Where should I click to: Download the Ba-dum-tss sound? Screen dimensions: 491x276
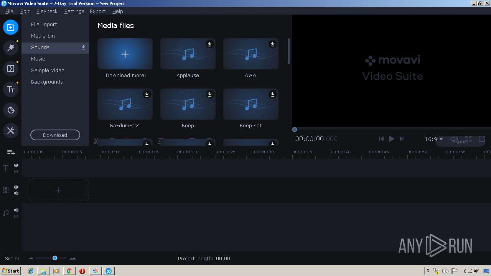147,94
